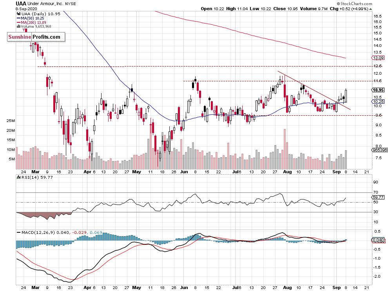This screenshot has height=291, width=388.
Task: Click the 0.040 MACD value tag
Action: coord(378,240)
